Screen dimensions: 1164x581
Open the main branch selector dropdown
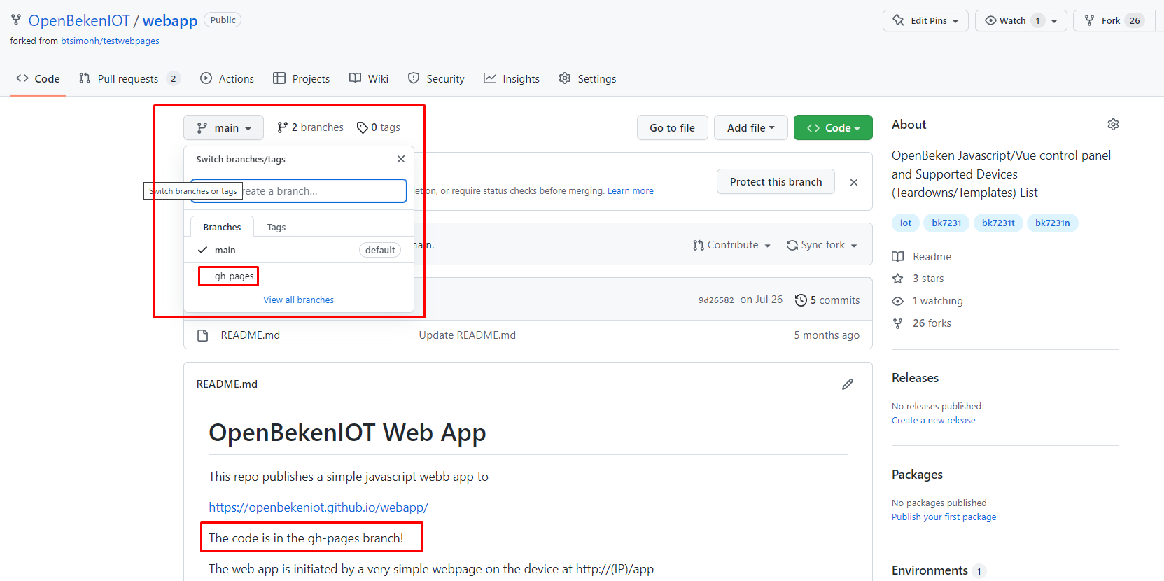pyautogui.click(x=223, y=127)
